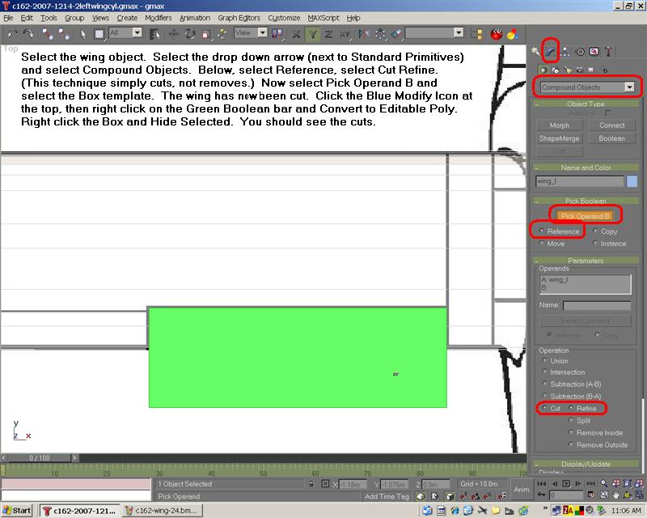Screen dimensions: 647x518
Task: Activate Select and Move tool
Action: point(173,34)
